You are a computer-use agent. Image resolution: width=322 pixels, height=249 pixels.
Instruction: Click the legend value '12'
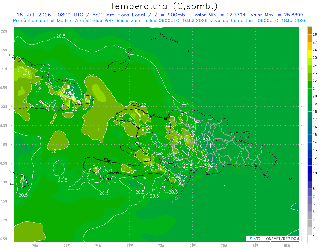tap(315, 158)
